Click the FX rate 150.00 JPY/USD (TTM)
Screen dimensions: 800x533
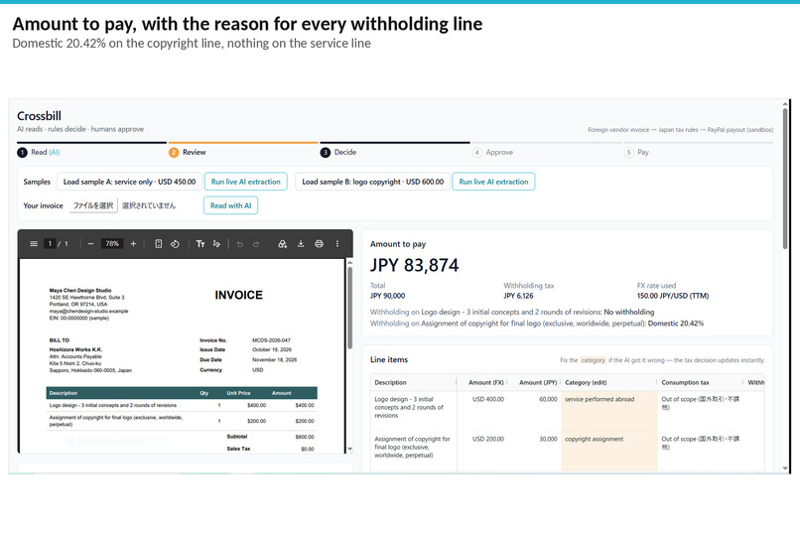pyautogui.click(x=672, y=296)
